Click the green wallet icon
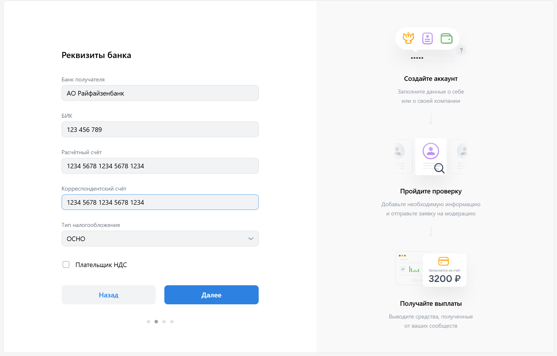The image size is (557, 356). click(446, 38)
